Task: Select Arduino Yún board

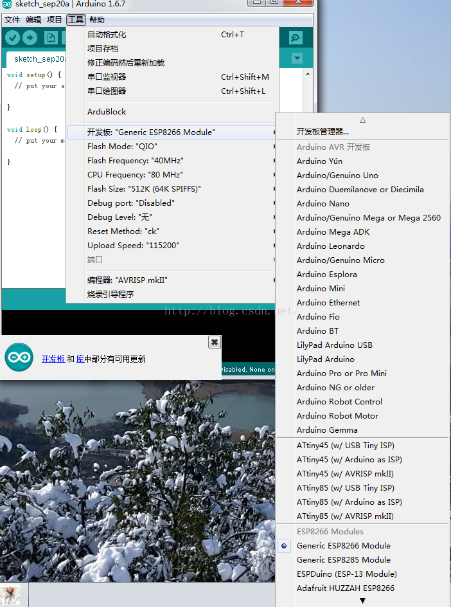Action: pos(362,161)
